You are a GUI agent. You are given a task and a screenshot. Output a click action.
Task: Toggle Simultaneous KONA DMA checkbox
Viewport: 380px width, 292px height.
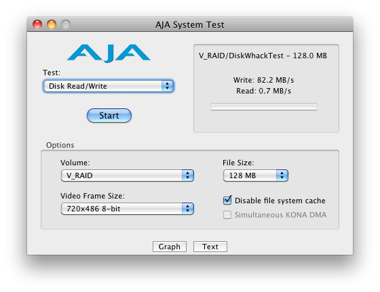pos(227,215)
